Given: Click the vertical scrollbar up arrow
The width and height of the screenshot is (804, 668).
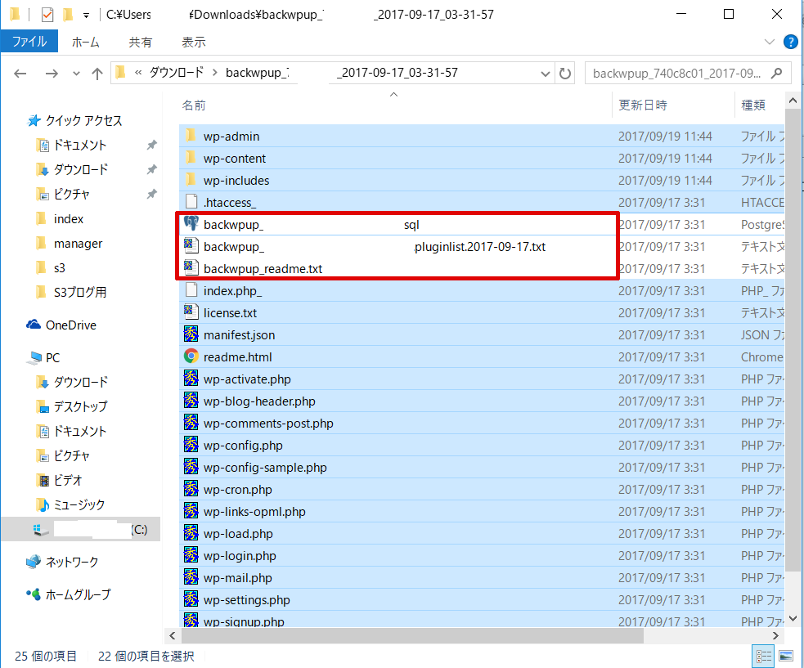Looking at the screenshot, I should [x=793, y=101].
